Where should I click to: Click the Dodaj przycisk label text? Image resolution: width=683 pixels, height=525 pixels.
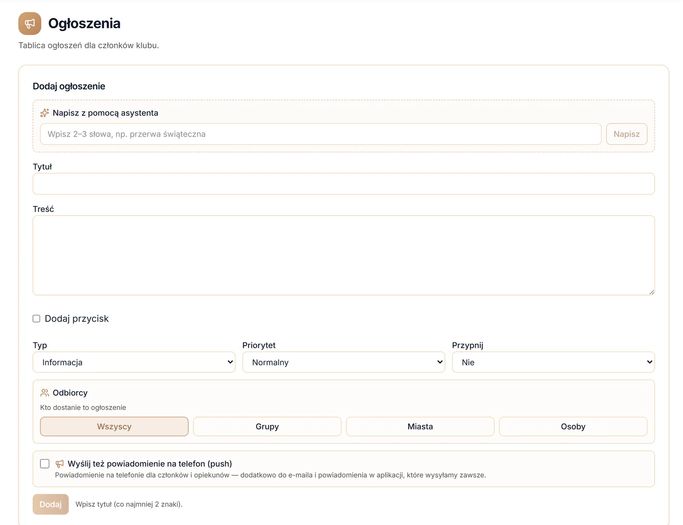click(77, 319)
